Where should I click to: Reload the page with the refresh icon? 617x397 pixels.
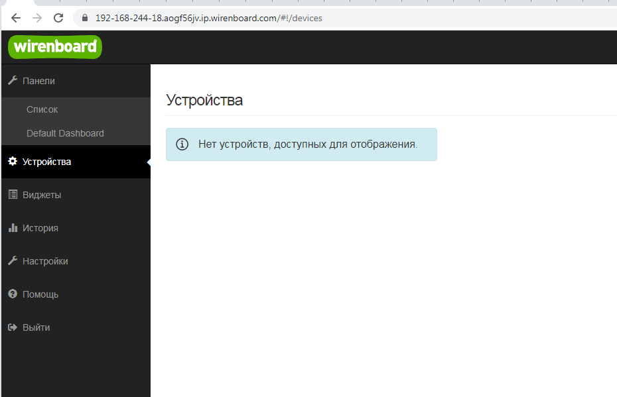point(59,18)
